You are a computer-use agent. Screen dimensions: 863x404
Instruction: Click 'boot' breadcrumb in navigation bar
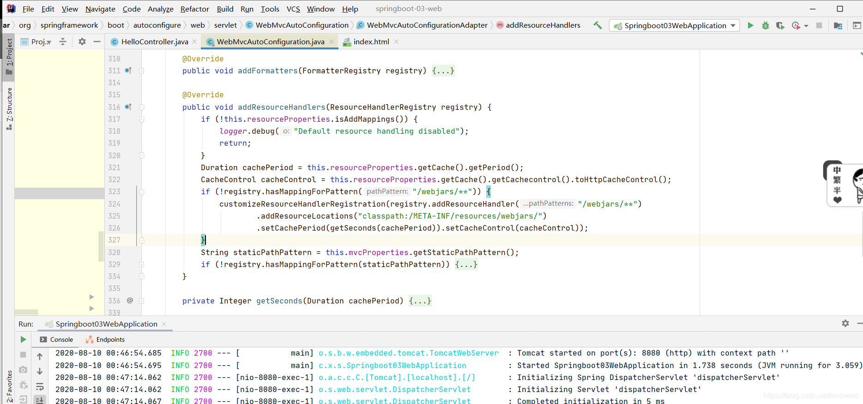click(116, 25)
